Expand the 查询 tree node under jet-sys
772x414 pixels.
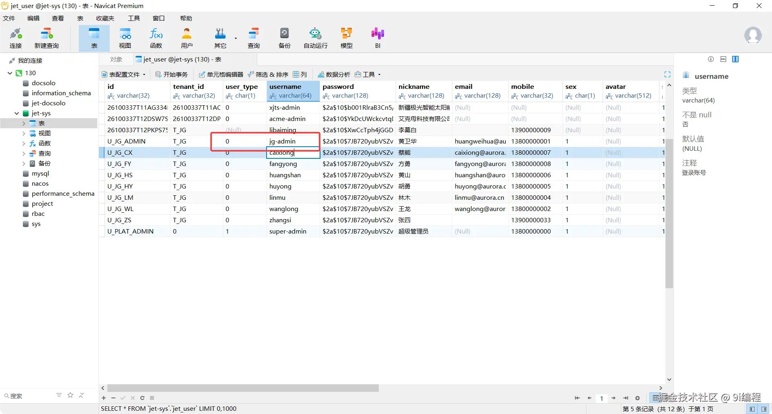pyautogui.click(x=24, y=154)
